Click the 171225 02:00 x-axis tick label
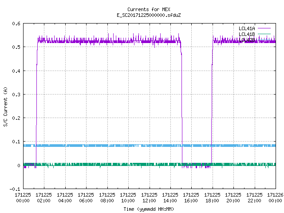284x213 pixels. [x=43, y=198]
